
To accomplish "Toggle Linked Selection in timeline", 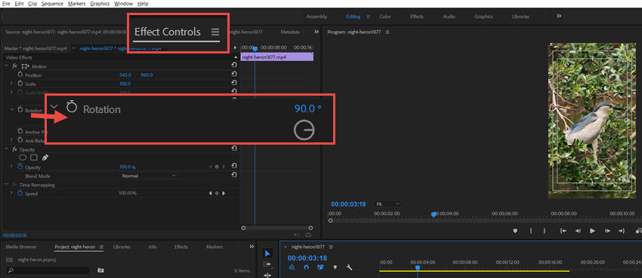I will (x=320, y=267).
